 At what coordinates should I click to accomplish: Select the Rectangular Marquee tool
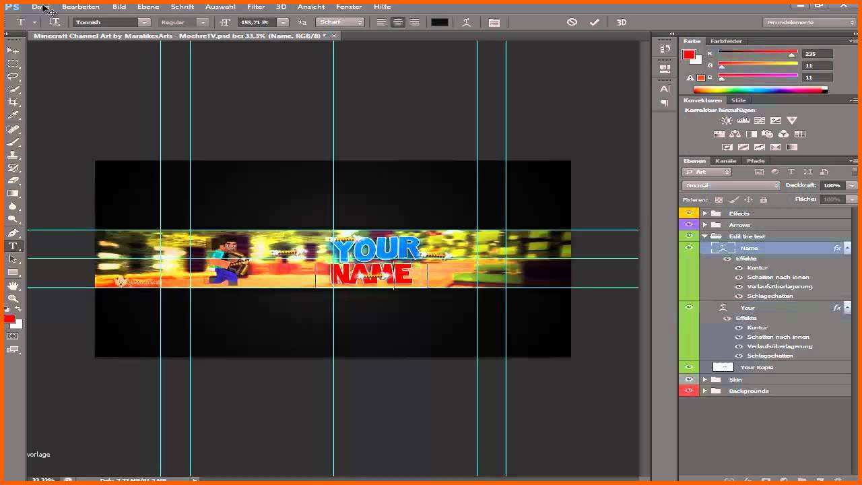click(13, 64)
